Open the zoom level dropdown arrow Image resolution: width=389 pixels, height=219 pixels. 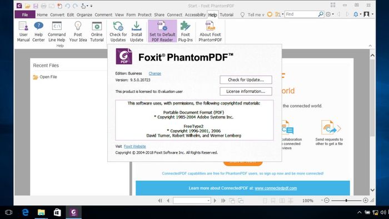coord(322,200)
